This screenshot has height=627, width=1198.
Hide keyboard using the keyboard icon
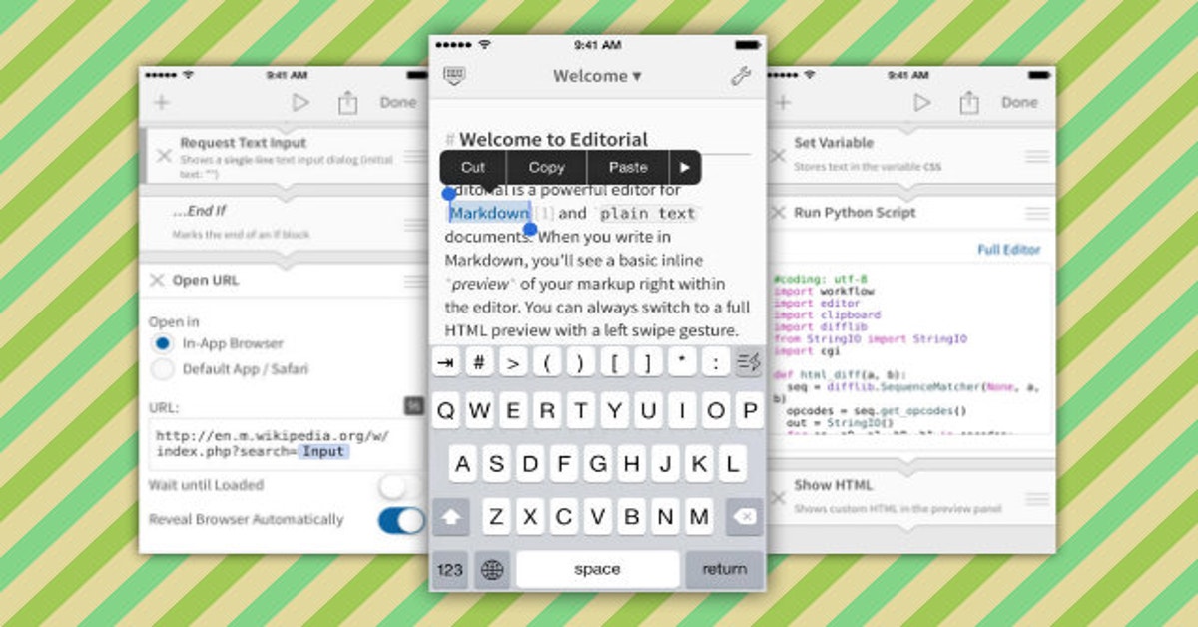point(454,76)
